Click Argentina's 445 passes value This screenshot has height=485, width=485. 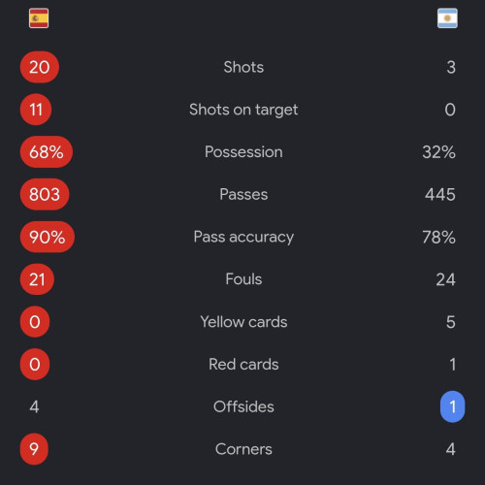click(440, 195)
